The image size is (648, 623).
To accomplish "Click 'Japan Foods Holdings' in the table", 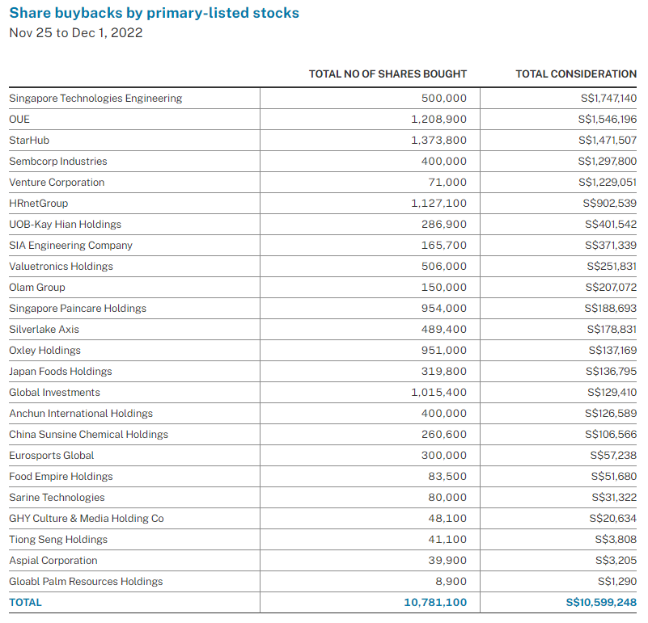I will coord(61,372).
